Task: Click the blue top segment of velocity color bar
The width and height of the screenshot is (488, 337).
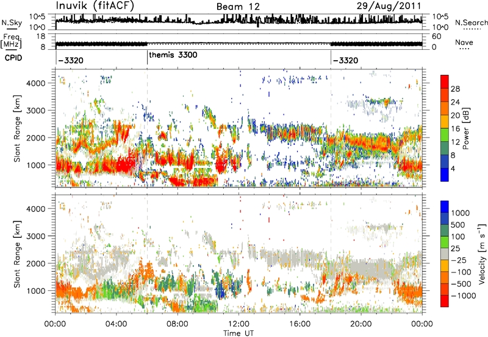Action: (x=445, y=207)
